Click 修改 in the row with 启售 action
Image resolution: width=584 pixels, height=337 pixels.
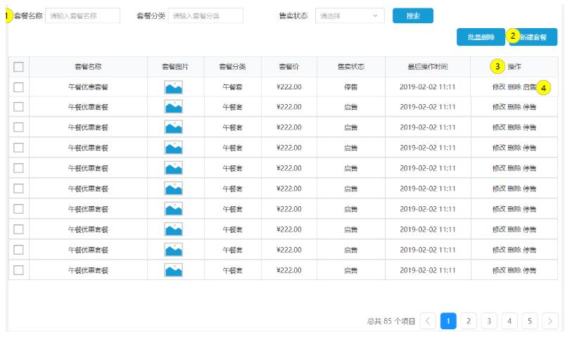[499, 87]
